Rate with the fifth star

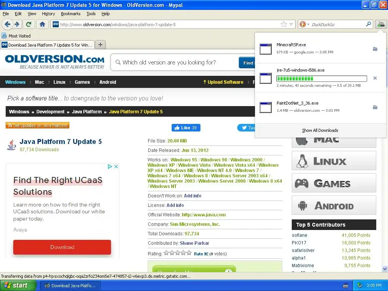click(x=189, y=253)
